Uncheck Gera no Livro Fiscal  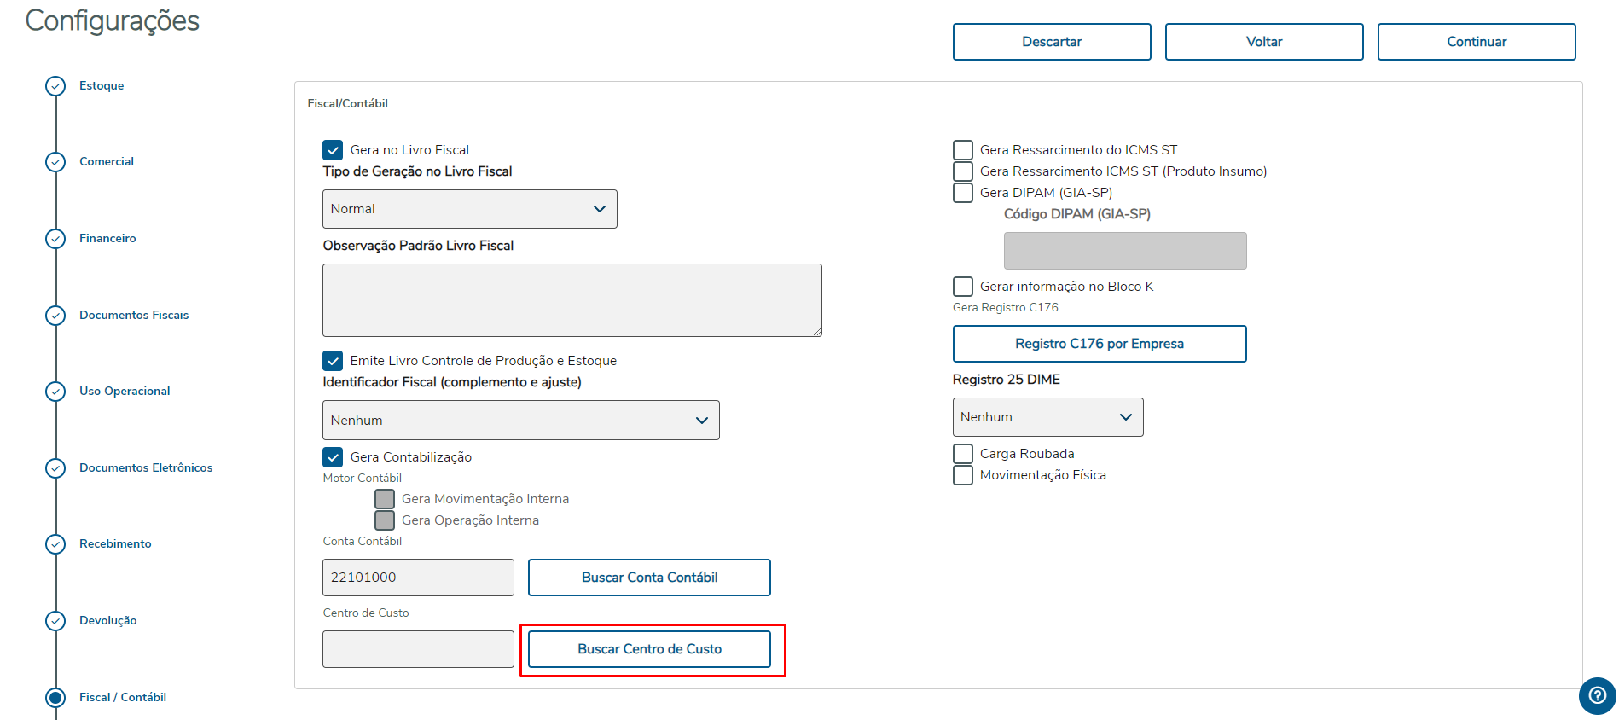point(334,150)
